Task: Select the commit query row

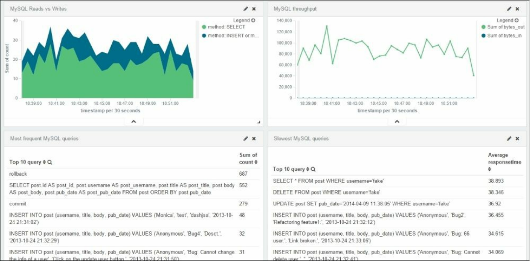Action: point(133,204)
